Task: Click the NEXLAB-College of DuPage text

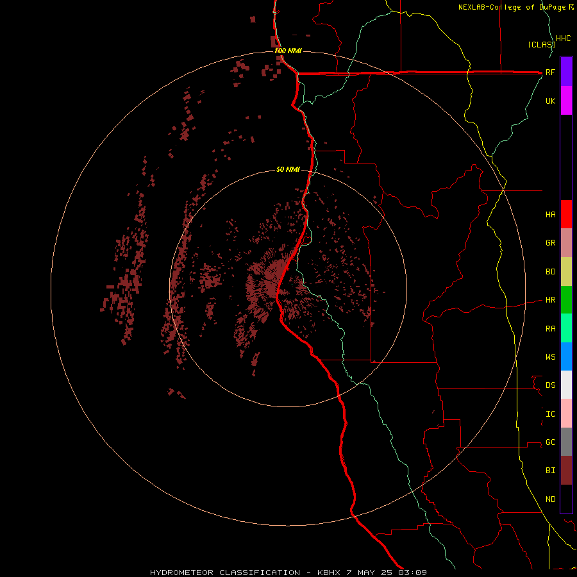Action: 513,7
